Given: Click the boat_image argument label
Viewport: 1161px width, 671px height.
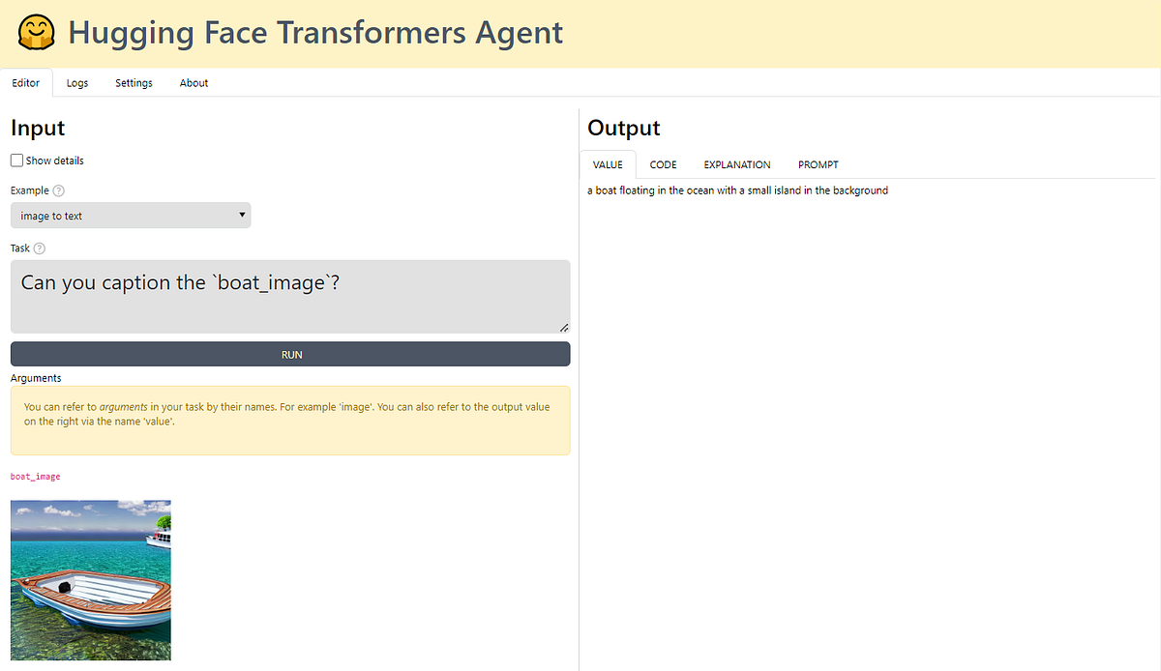Looking at the screenshot, I should pyautogui.click(x=35, y=476).
